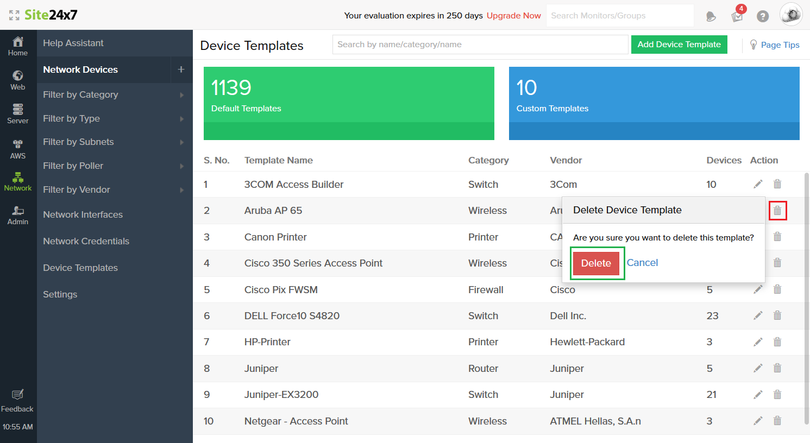Click the notifications bell icon
Screen dimensions: 810x443
tap(711, 16)
